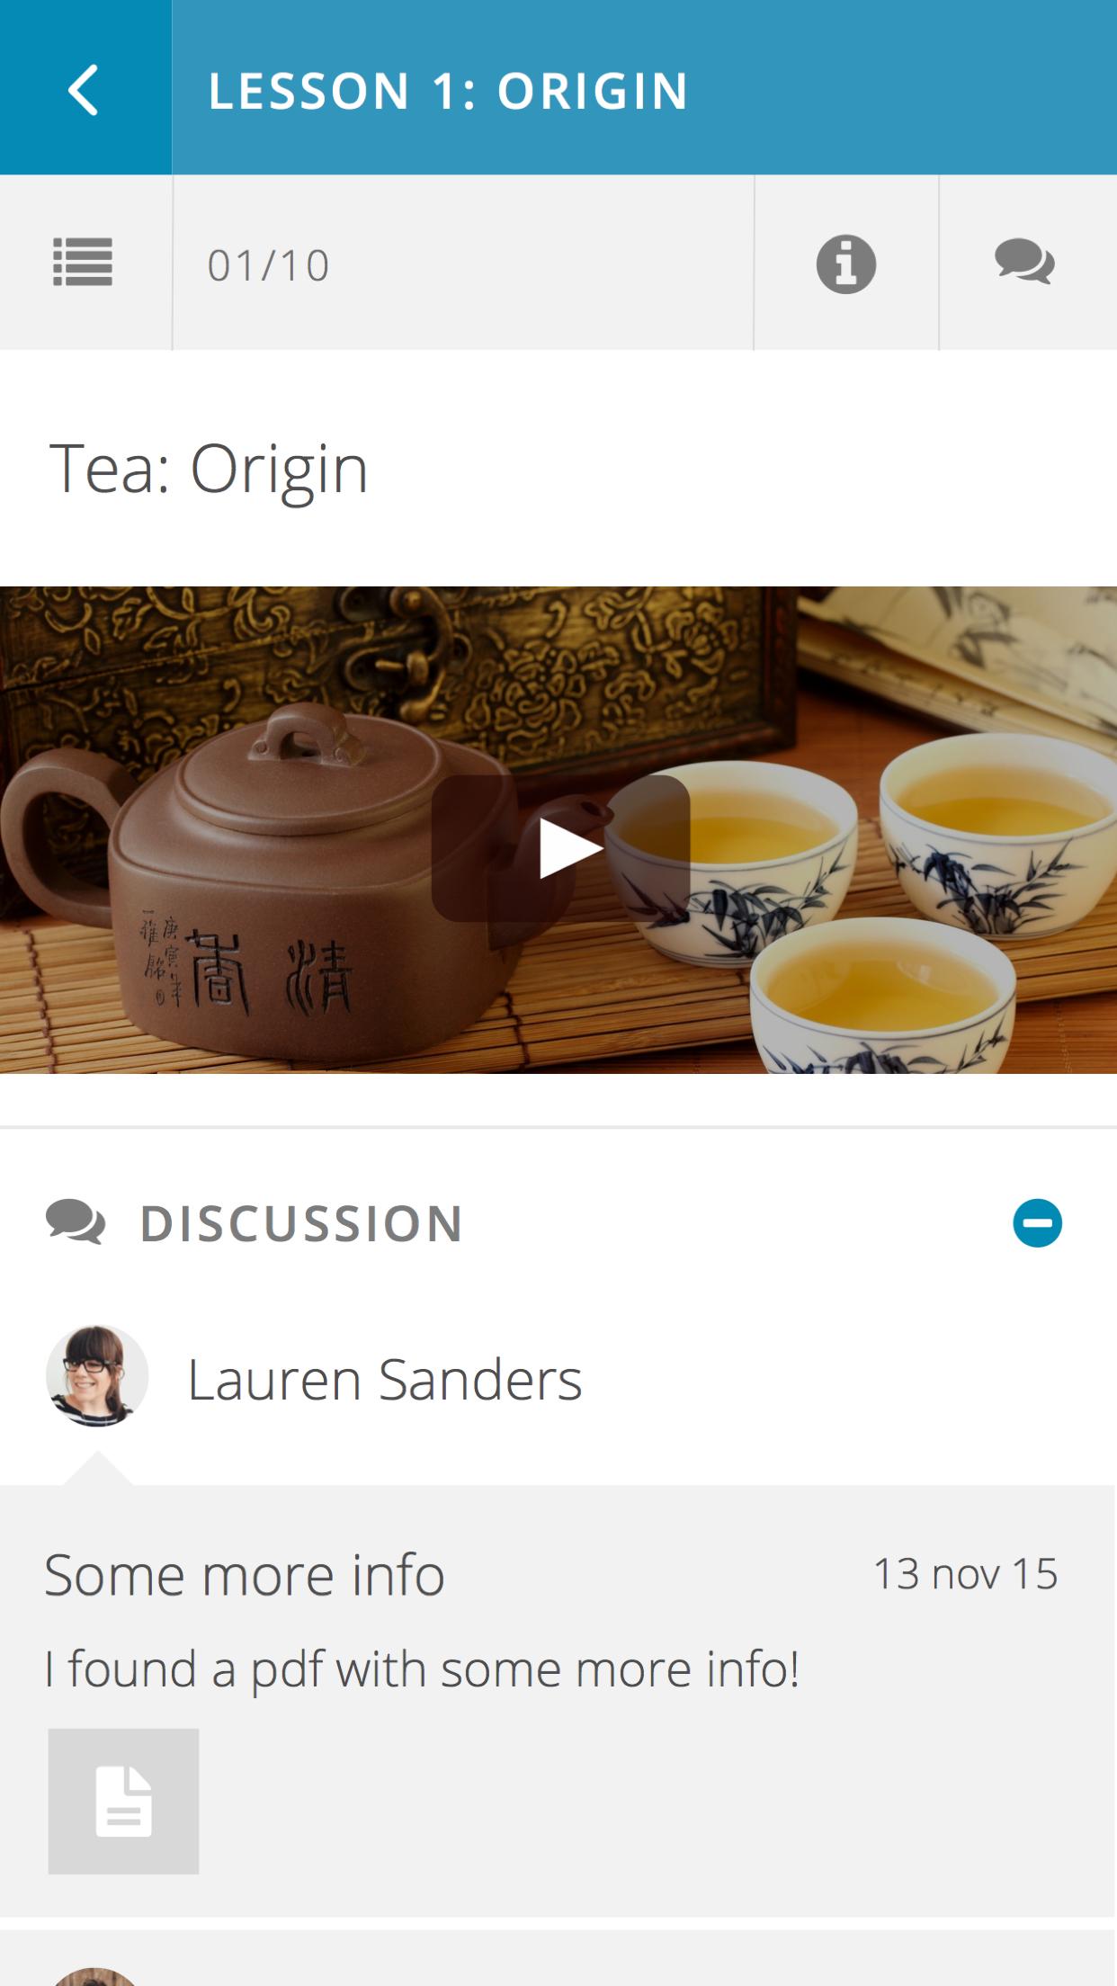Click the Lesson 1: Origin header title
1117x1986 pixels.
pos(448,91)
